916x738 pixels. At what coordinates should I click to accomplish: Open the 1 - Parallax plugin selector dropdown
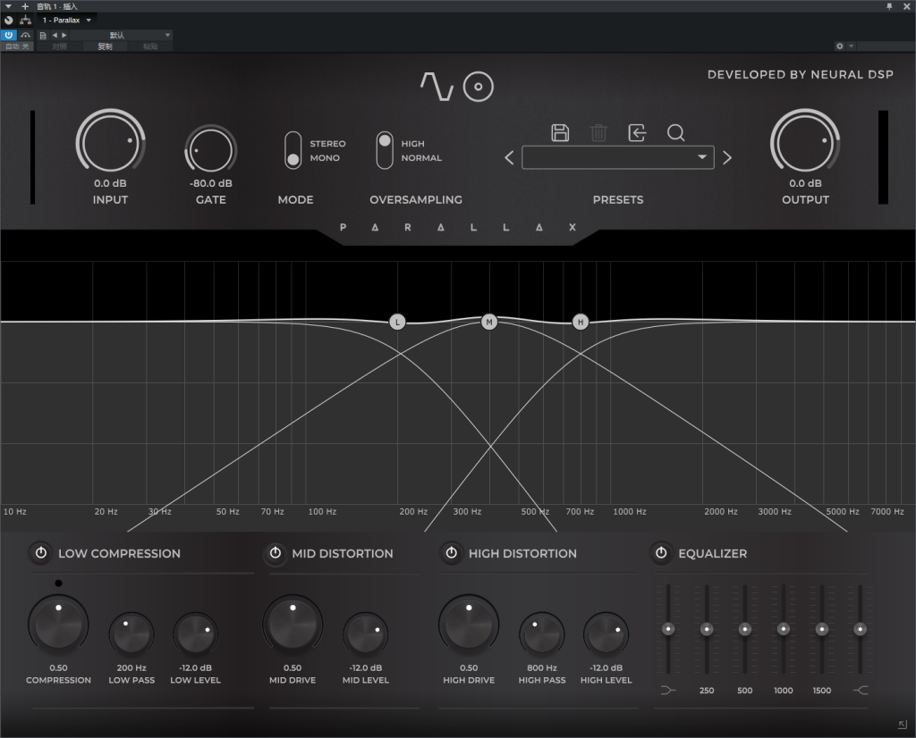pyautogui.click(x=66, y=20)
